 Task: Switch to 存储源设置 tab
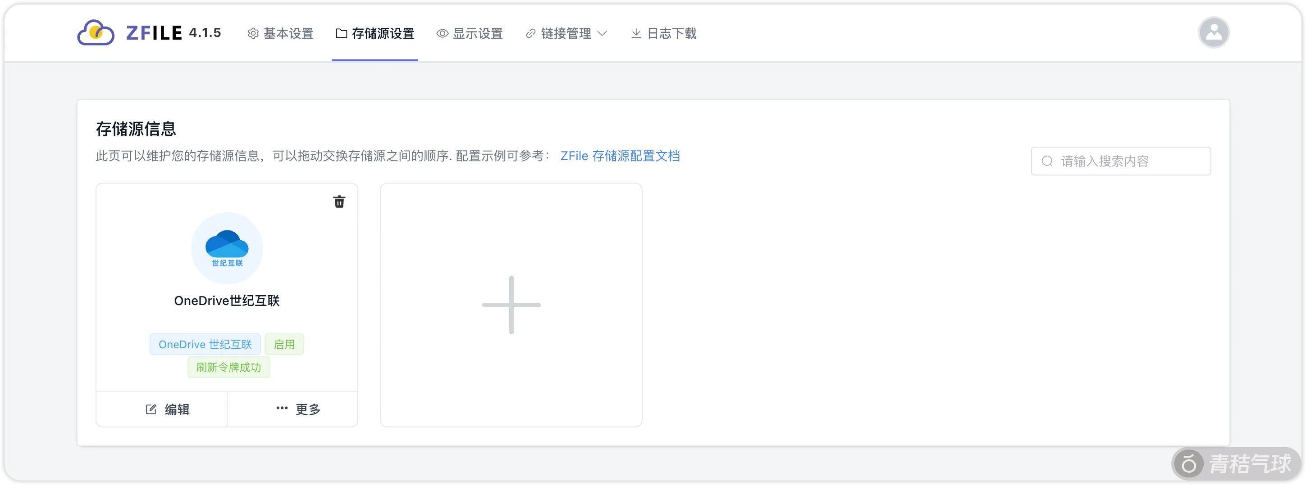tap(374, 33)
